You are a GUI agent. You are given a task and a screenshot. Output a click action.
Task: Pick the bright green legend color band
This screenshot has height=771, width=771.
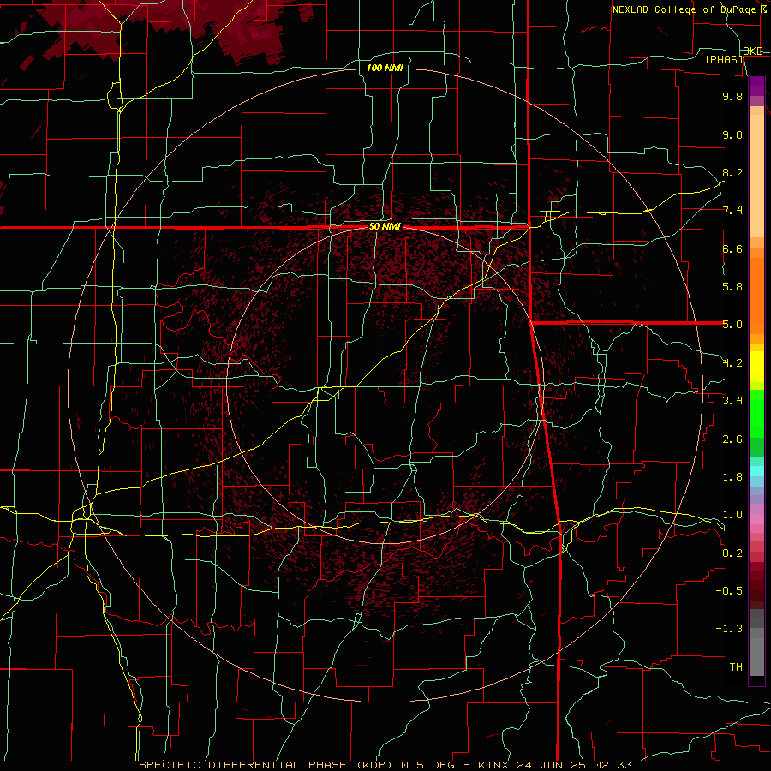click(x=756, y=414)
